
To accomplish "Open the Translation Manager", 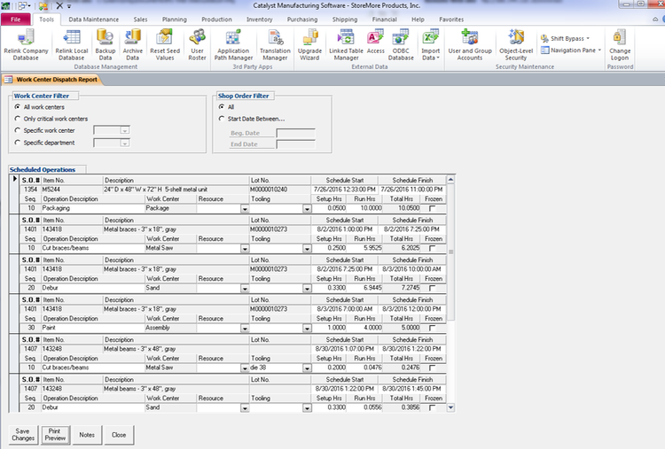I will pyautogui.click(x=275, y=45).
